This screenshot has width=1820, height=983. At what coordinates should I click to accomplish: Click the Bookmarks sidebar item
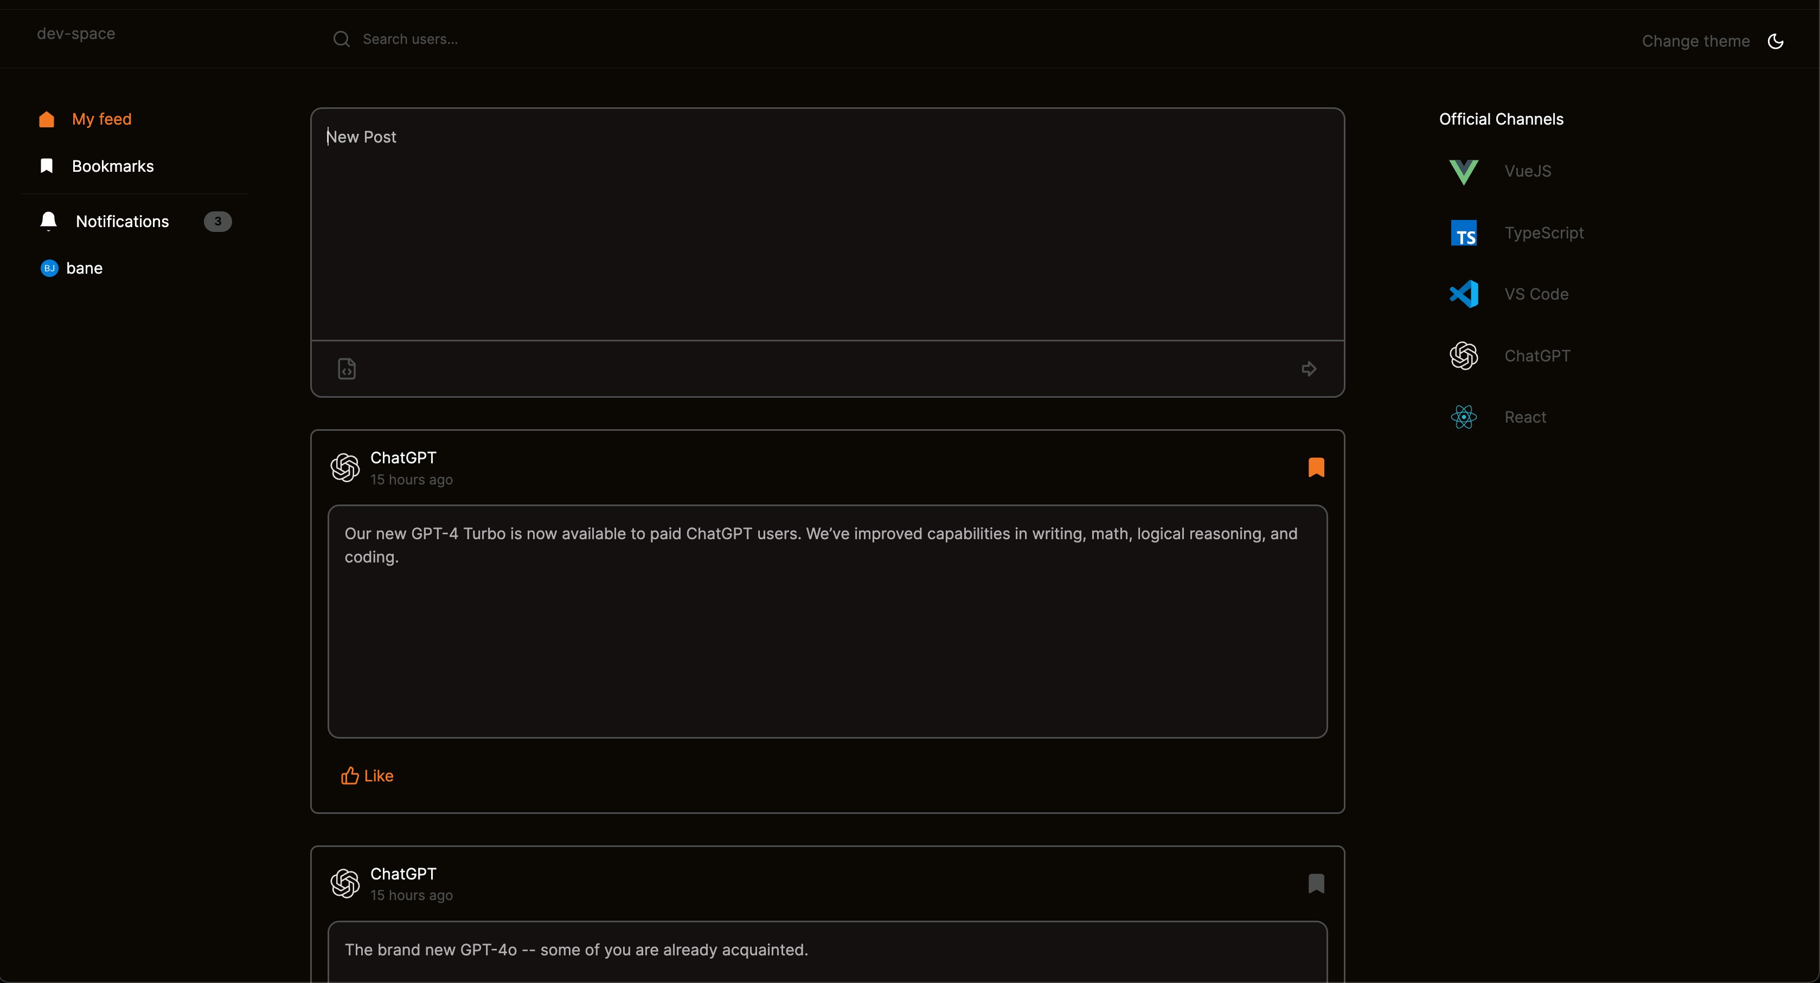(x=113, y=166)
